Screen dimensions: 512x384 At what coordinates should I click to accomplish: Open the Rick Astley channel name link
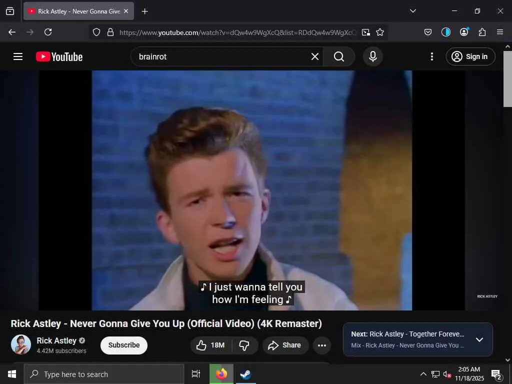56,340
